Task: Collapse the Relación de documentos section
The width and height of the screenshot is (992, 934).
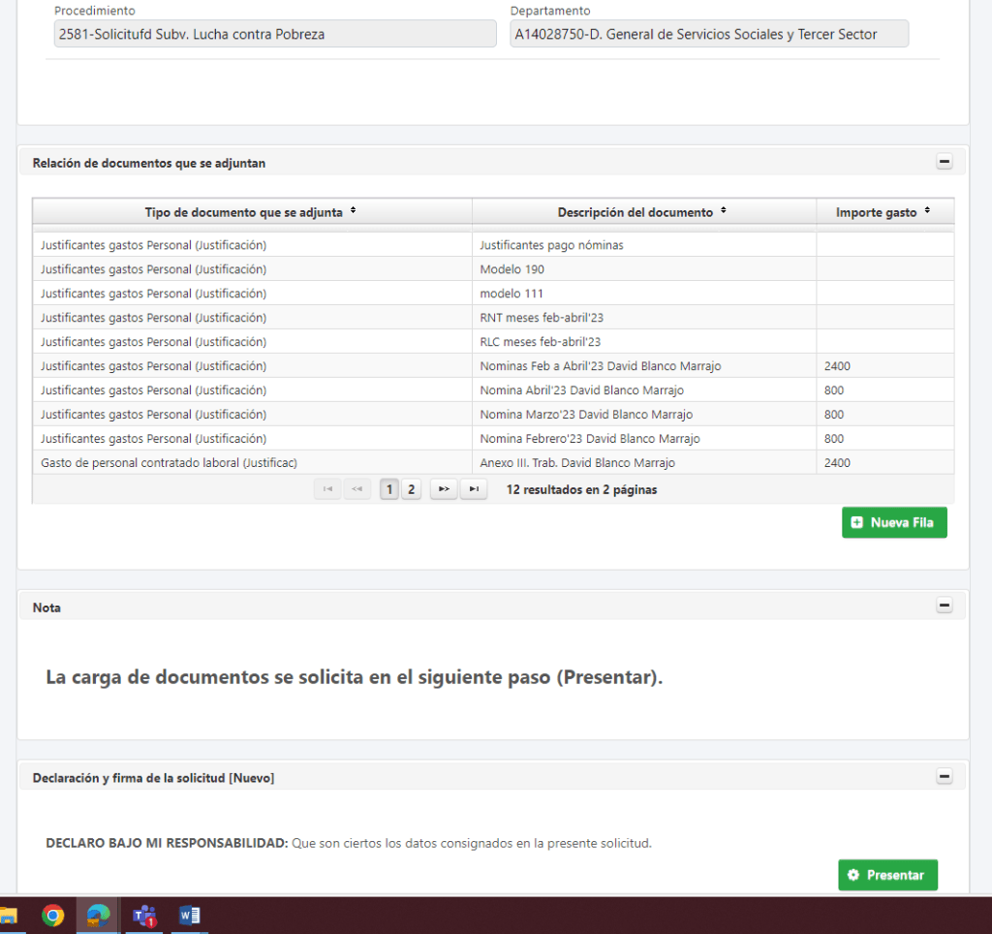Action: (x=945, y=163)
